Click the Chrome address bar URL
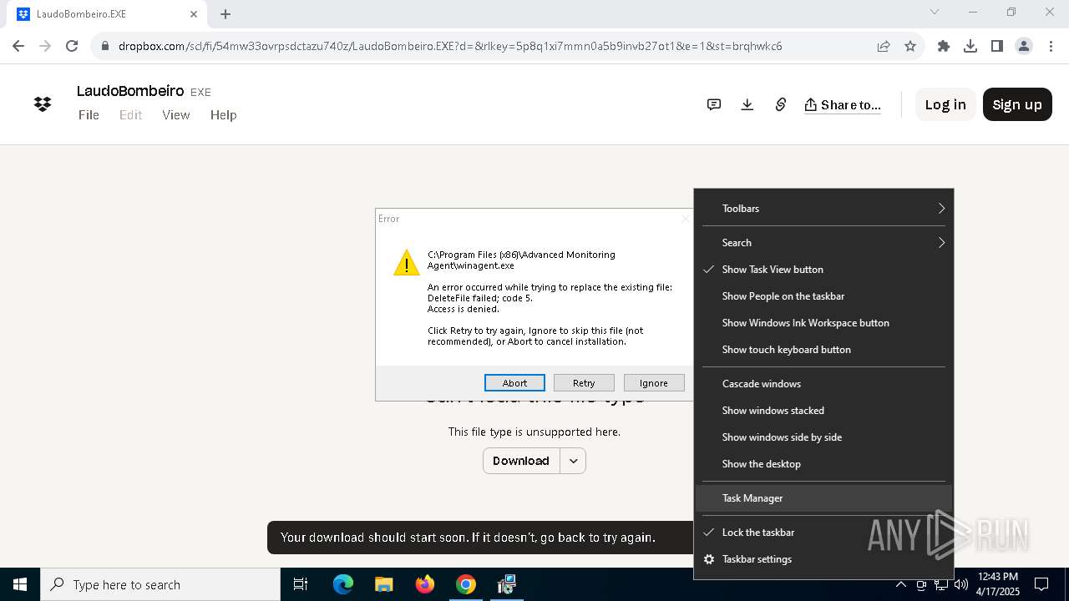This screenshot has width=1069, height=601. [x=450, y=46]
